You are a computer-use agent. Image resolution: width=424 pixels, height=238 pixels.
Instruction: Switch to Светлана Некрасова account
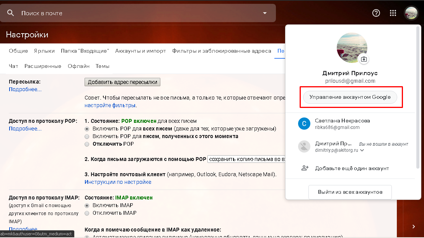[x=351, y=124]
